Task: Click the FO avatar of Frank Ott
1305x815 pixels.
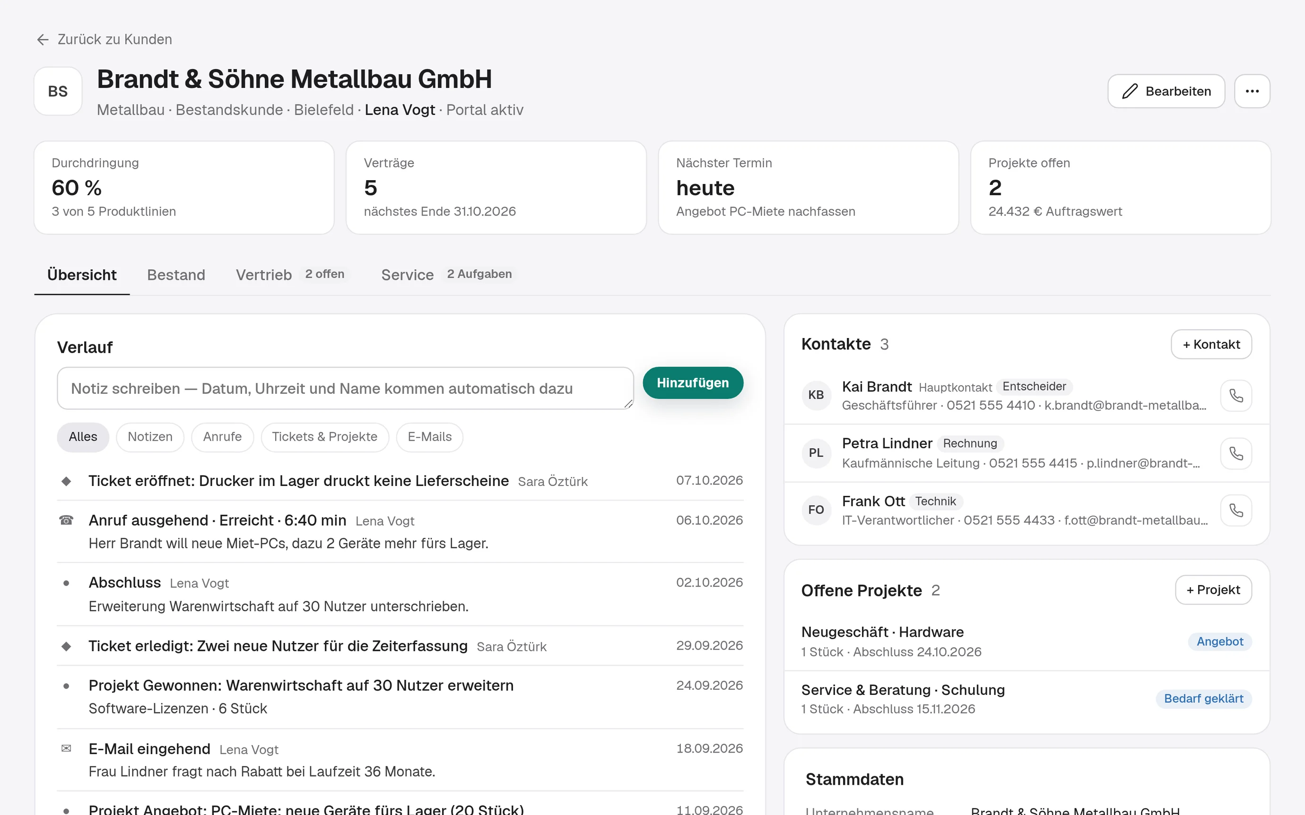Action: (816, 510)
